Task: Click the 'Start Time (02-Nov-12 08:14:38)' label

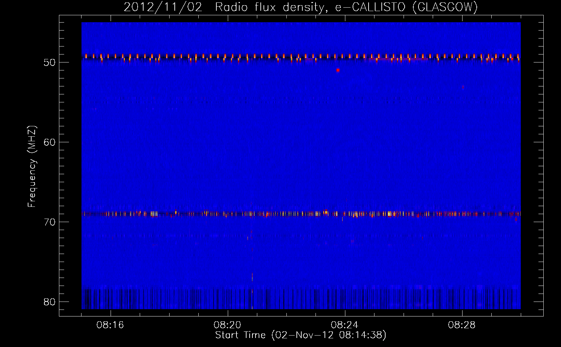Action: pos(301,335)
